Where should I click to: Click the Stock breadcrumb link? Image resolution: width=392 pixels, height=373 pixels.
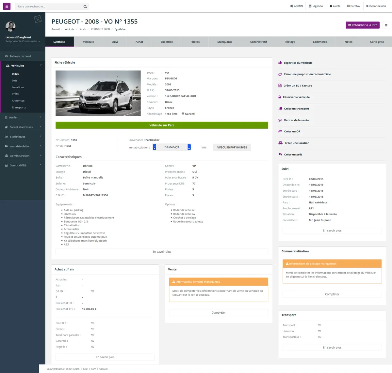pyautogui.click(x=83, y=29)
